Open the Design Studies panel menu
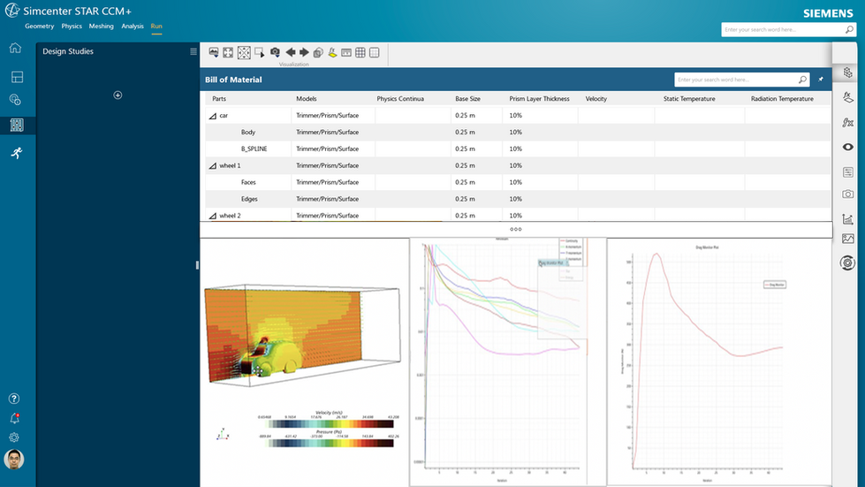The image size is (865, 487). [x=193, y=51]
